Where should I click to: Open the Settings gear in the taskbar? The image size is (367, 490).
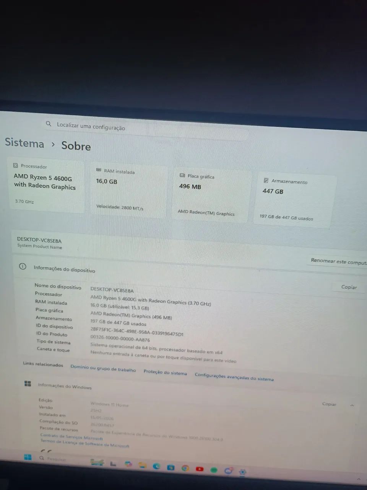pyautogui.click(x=242, y=472)
